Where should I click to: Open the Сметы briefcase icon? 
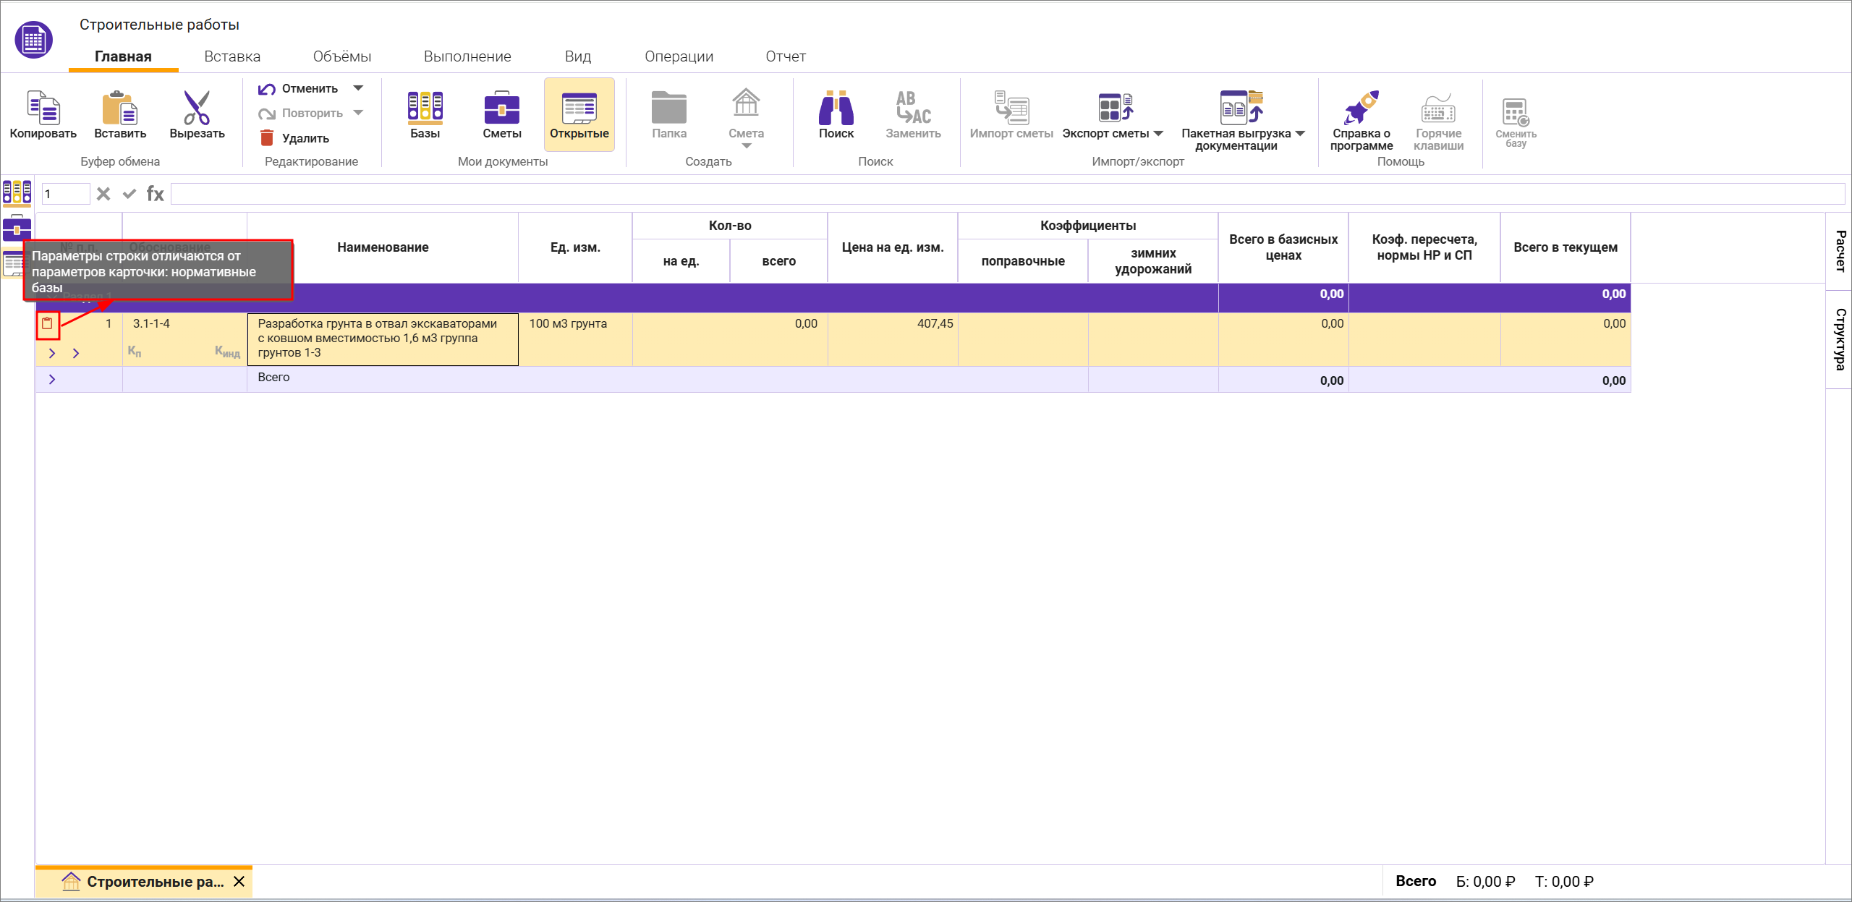pyautogui.click(x=501, y=109)
